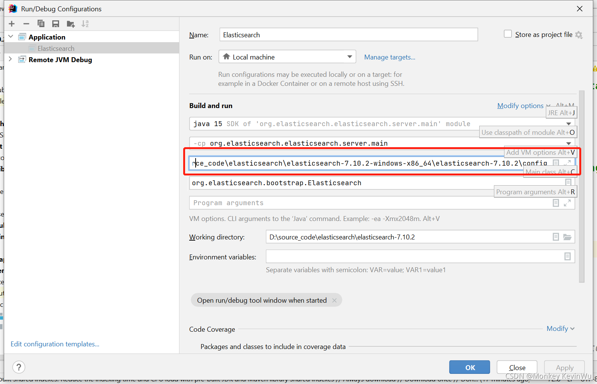597x384 pixels.
Task: Edit environment variables via list icon
Action: (568, 256)
